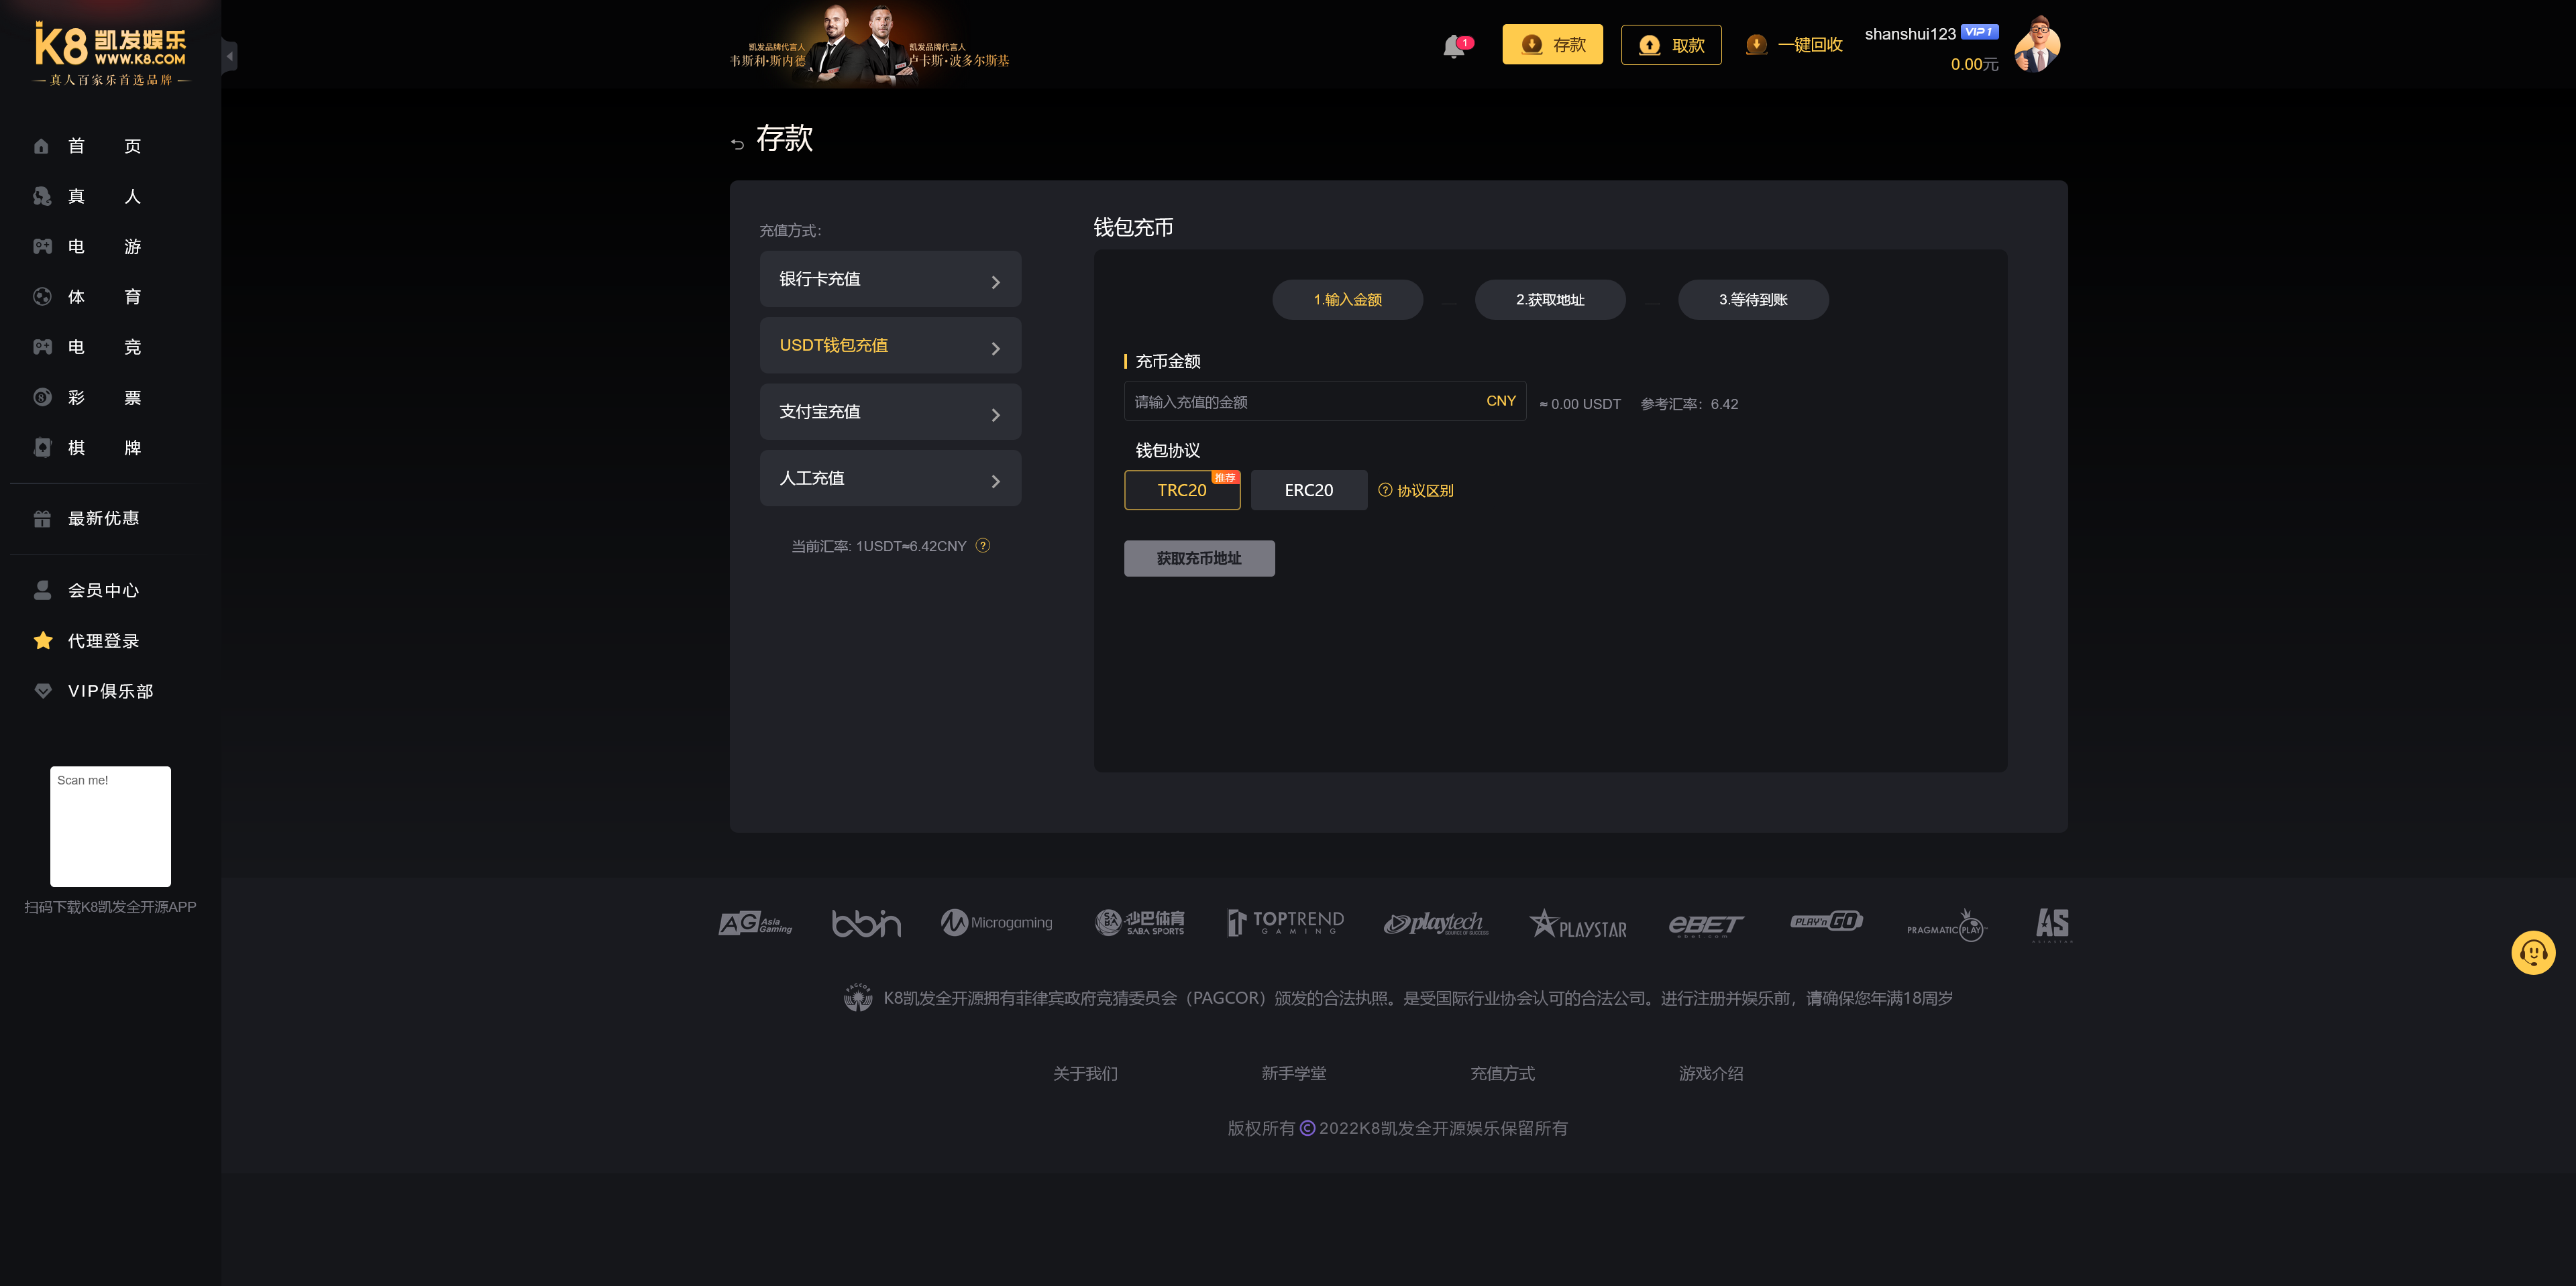Click the 0.00元 balance

[1974, 64]
